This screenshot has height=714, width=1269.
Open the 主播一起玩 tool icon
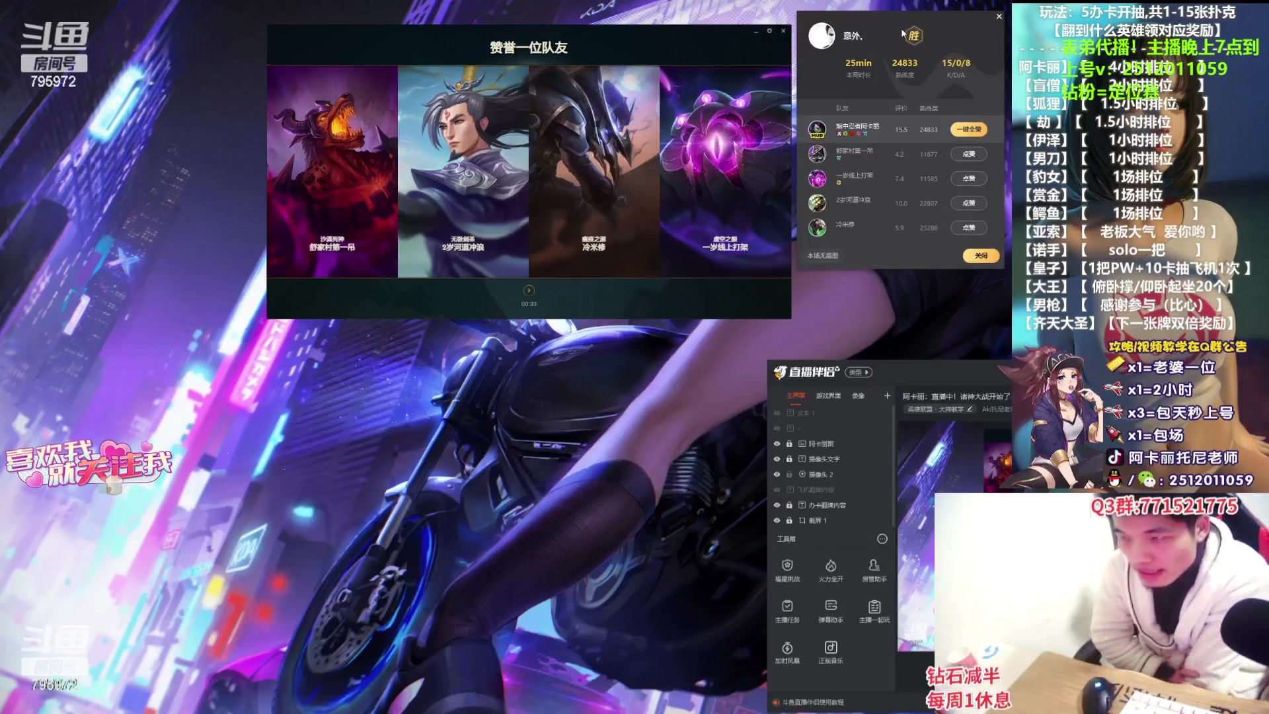coord(874,606)
